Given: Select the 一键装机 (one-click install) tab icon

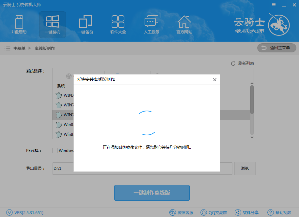Looking at the screenshot, I should point(52,25).
